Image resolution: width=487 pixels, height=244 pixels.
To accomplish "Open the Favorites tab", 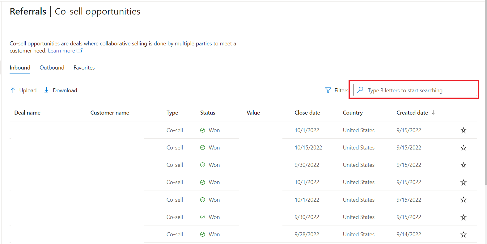I will pos(84,68).
